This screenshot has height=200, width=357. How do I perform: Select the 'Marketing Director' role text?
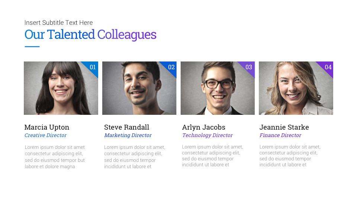pos(128,136)
